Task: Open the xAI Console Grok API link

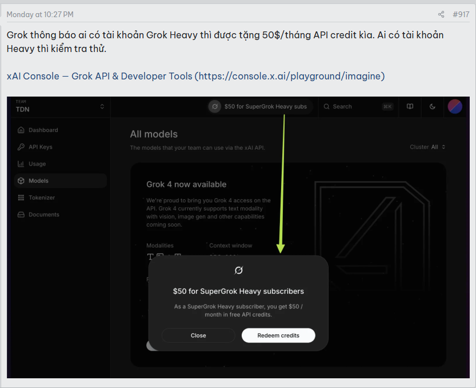Action: 195,76
